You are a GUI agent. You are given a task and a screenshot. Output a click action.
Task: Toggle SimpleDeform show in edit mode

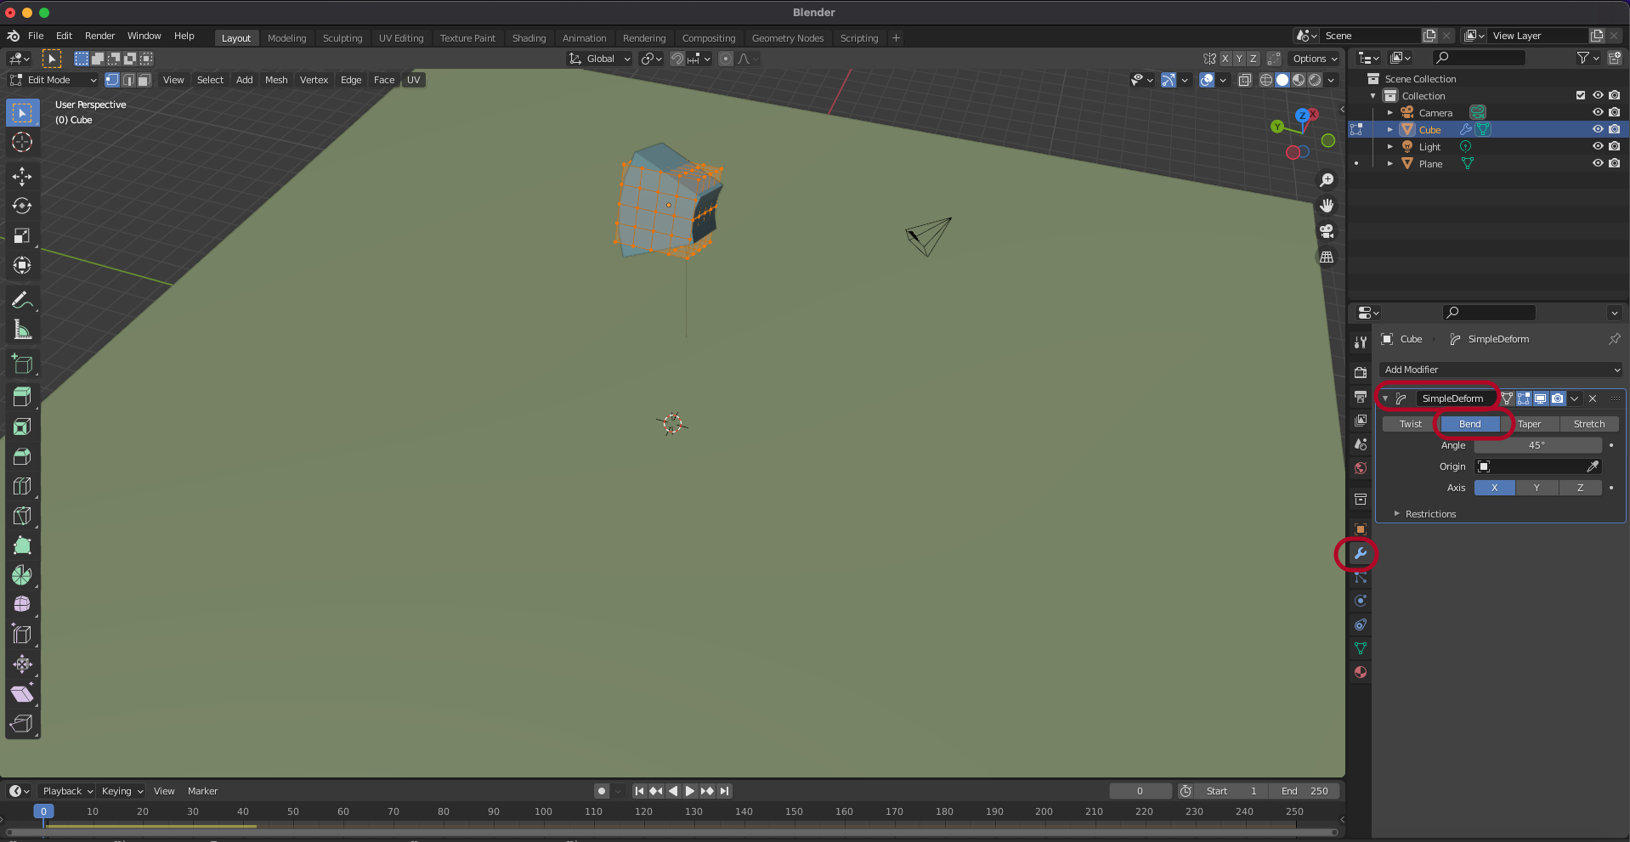point(1524,398)
